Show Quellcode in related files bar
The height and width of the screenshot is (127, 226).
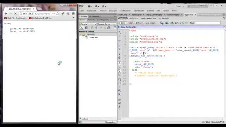pyautogui.click(x=123, y=18)
